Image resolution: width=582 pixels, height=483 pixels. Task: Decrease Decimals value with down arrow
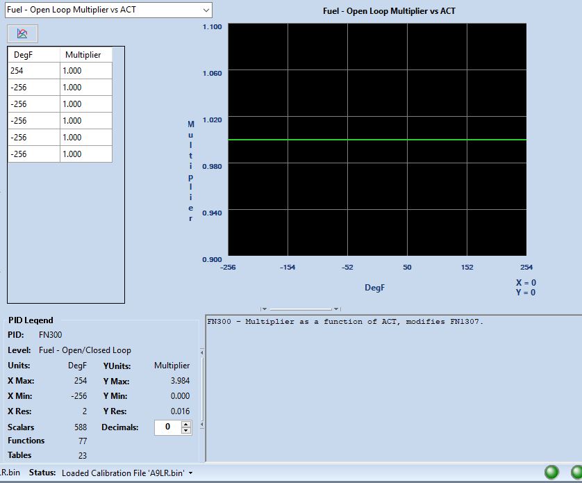click(186, 431)
